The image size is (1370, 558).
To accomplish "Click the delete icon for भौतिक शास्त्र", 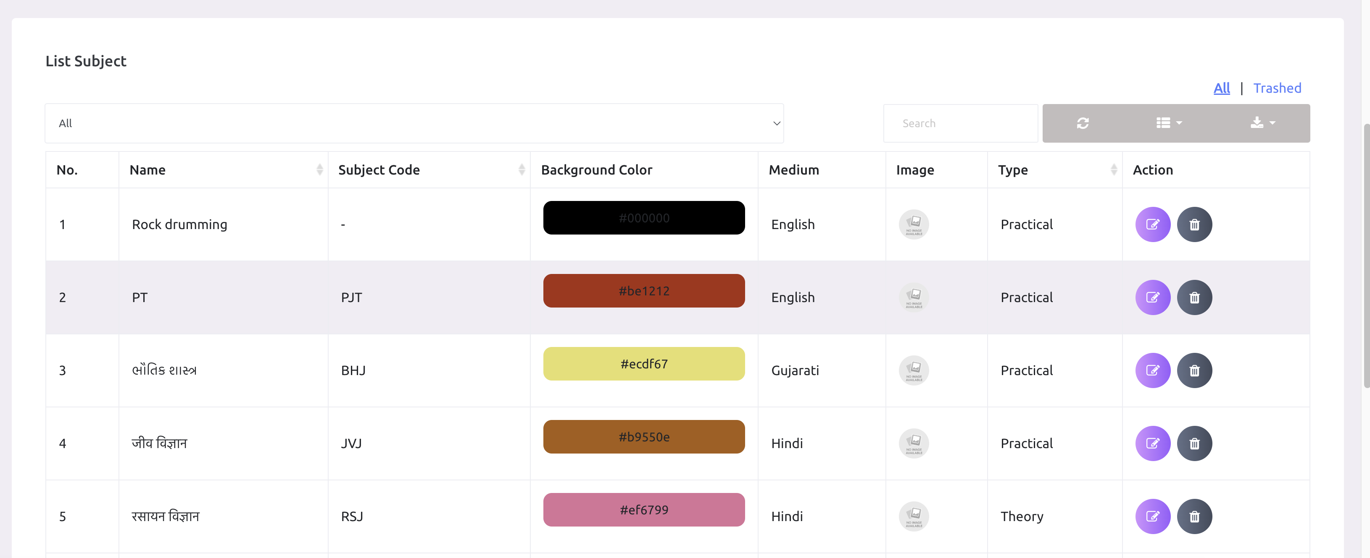I will coord(1193,370).
